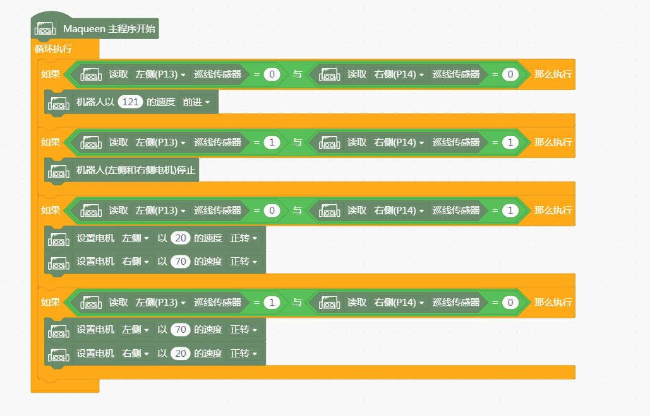Screen dimensions: 650x416
Task: Select the Maqueen 主程序开始 hat block label
Action: [x=109, y=29]
